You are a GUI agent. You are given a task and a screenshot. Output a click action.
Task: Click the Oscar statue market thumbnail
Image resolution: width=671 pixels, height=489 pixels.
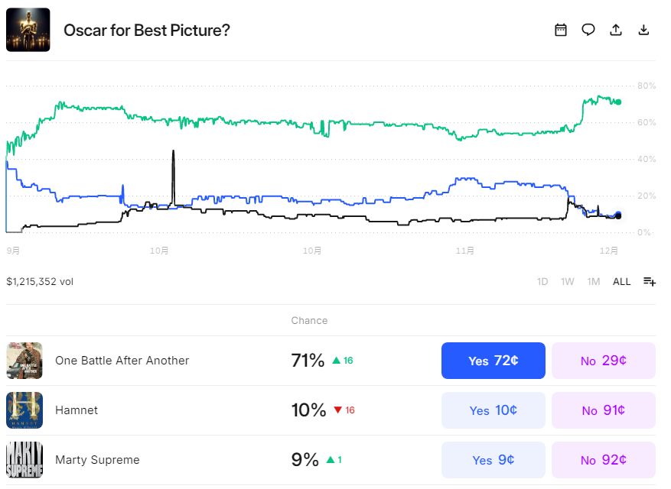(x=28, y=30)
